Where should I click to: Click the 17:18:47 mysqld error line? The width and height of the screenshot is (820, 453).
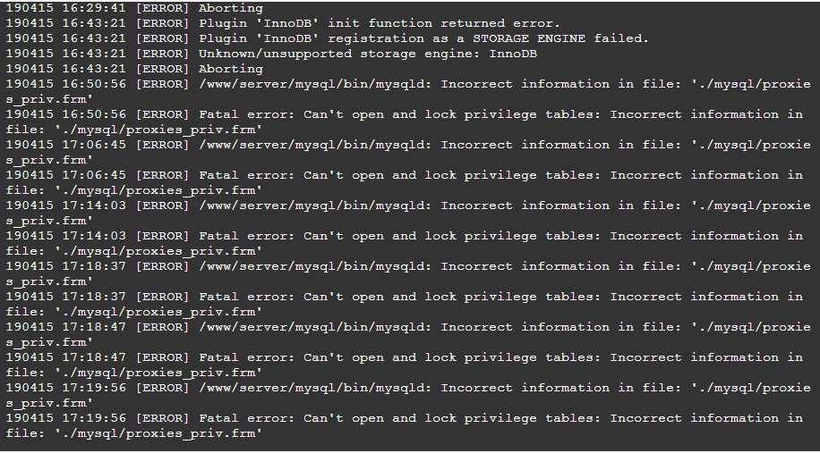408,333
